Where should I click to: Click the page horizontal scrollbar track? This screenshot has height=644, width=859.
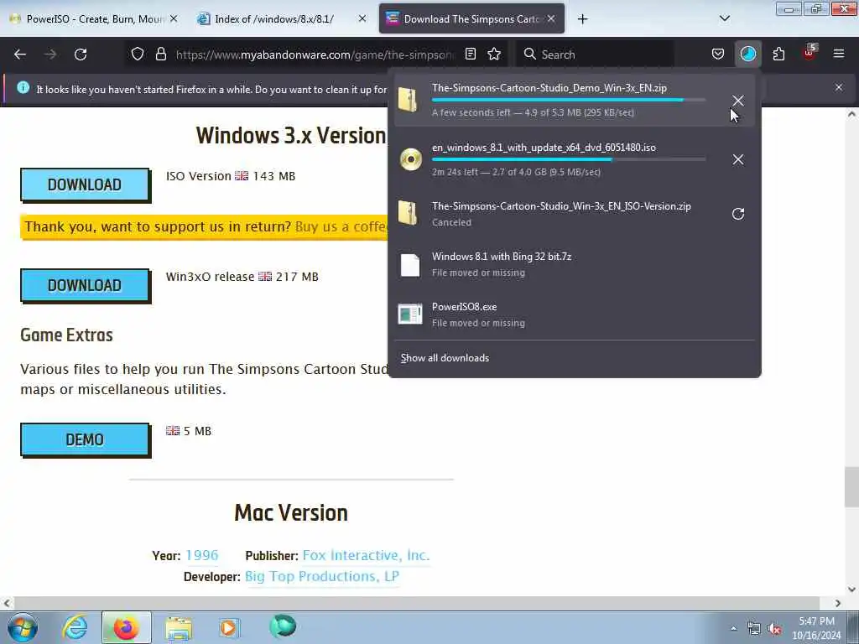(x=422, y=603)
